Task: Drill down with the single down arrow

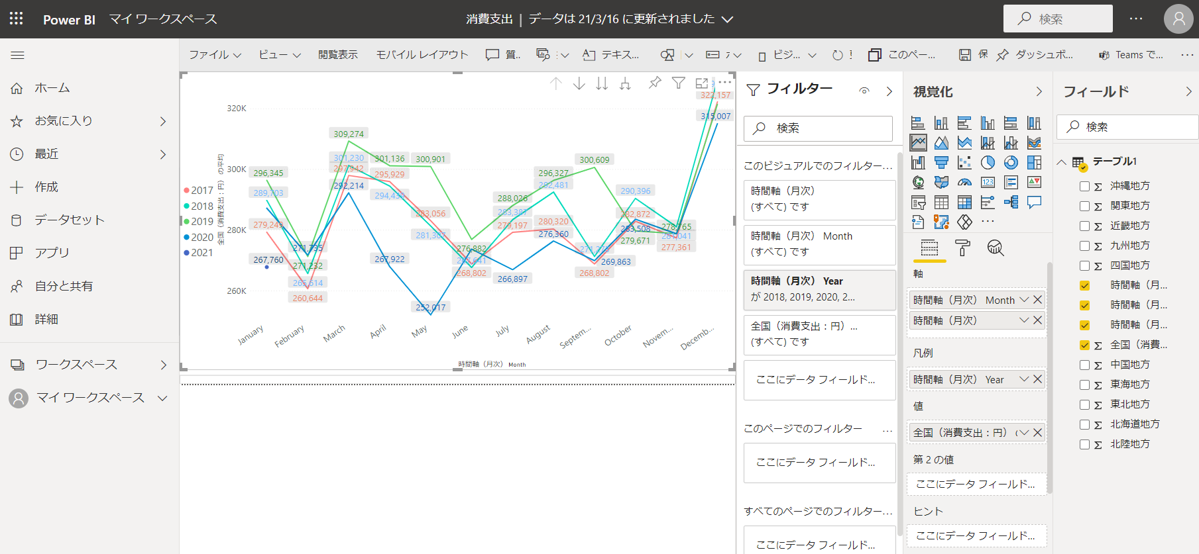Action: point(579,83)
